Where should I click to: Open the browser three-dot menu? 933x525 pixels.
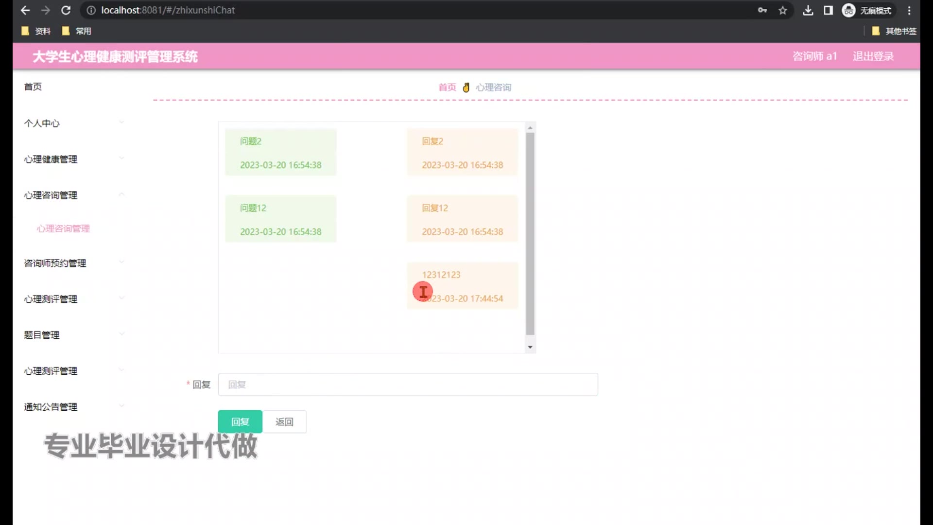pyautogui.click(x=909, y=10)
